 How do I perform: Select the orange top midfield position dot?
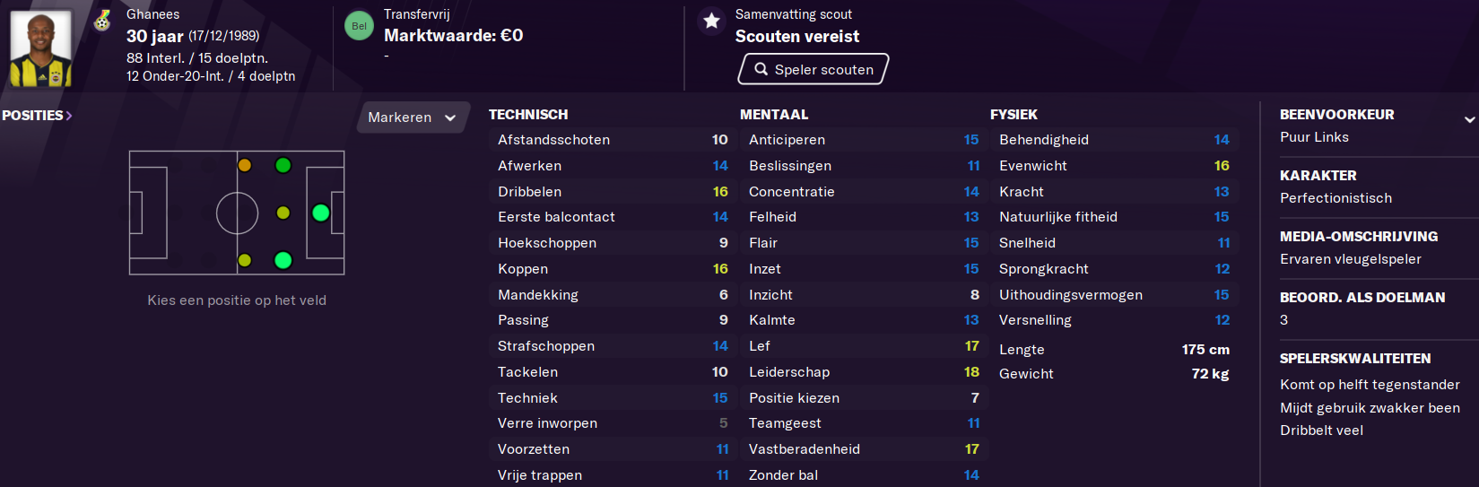click(x=244, y=165)
